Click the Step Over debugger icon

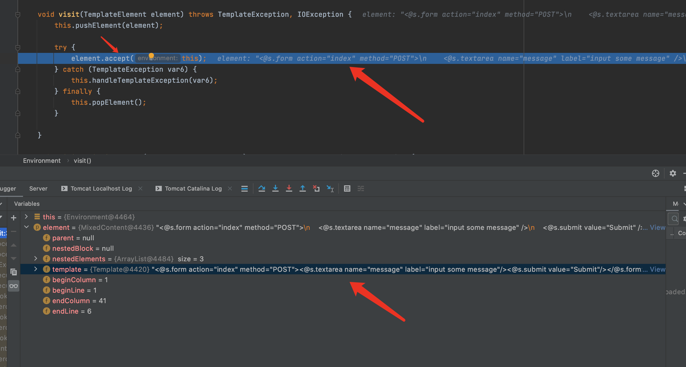pos(262,188)
